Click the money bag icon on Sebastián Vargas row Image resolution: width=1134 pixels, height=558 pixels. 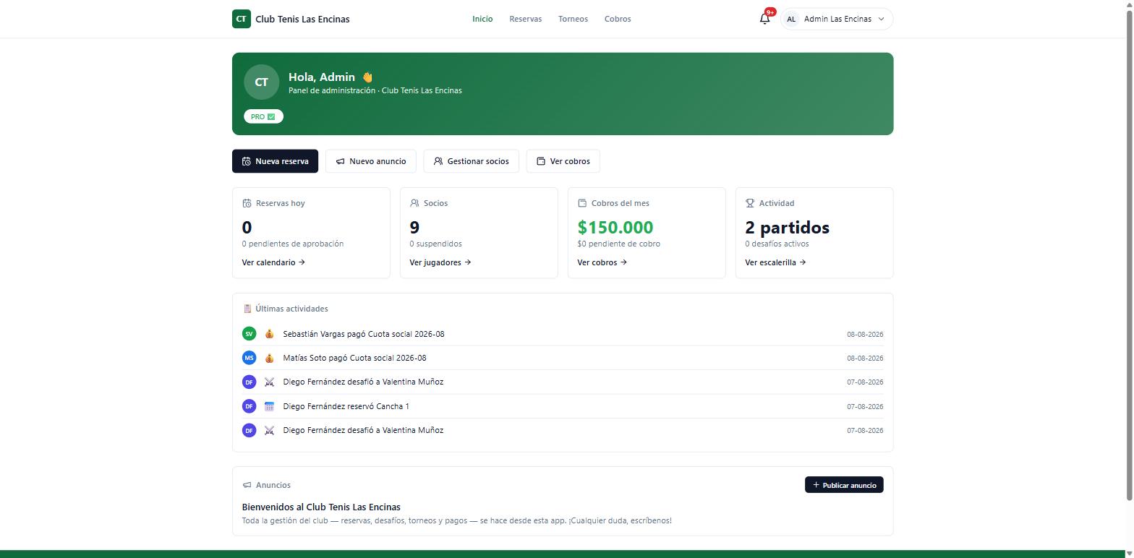[269, 334]
